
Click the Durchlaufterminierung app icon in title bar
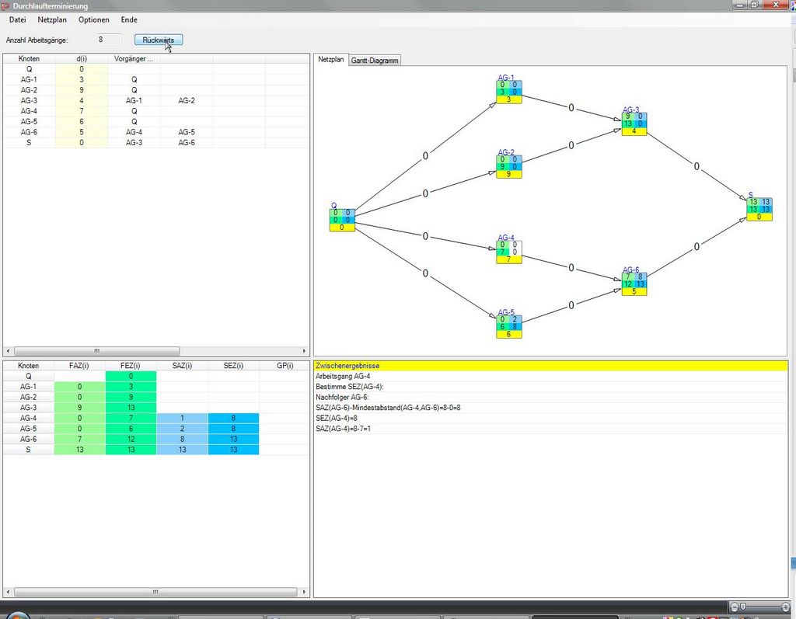click(6, 6)
